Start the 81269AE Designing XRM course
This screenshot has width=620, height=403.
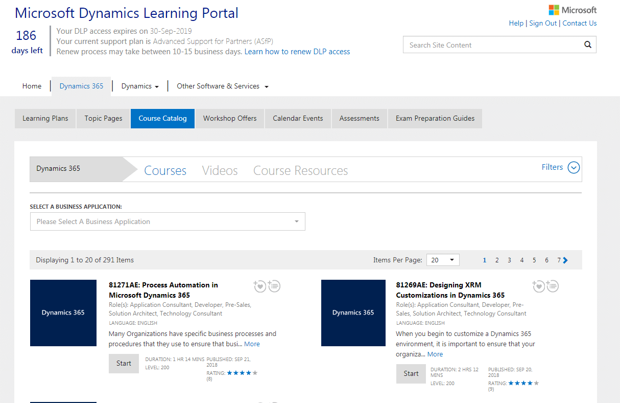[411, 373]
